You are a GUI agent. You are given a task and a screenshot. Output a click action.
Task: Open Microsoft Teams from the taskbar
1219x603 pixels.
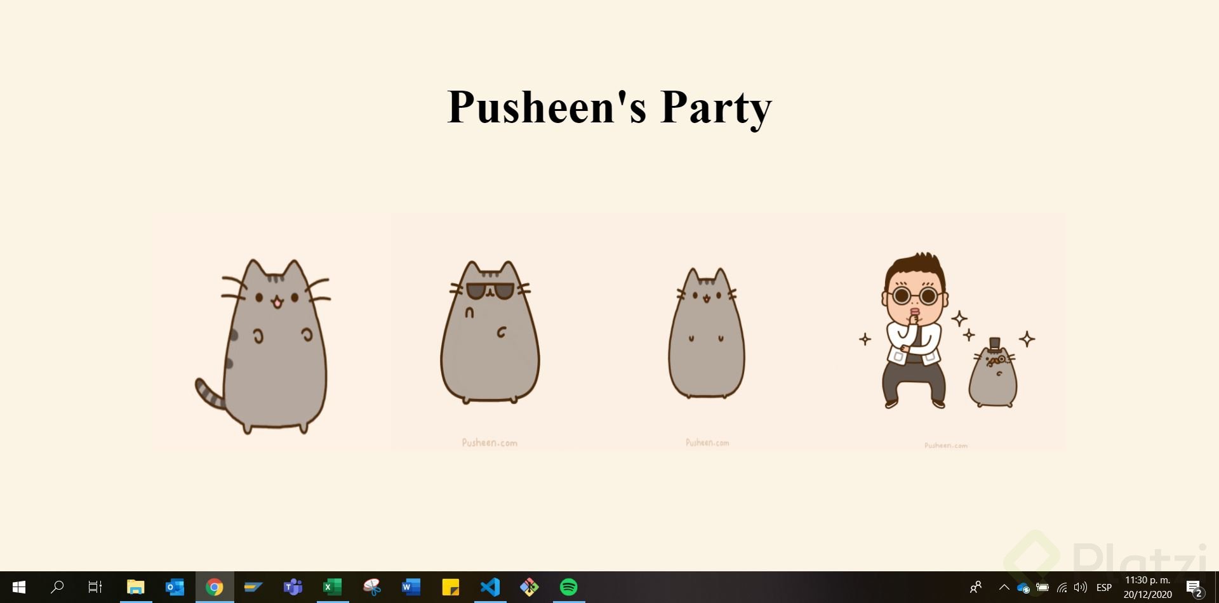293,587
